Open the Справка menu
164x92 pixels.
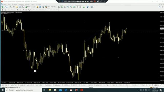tap(39, 4)
